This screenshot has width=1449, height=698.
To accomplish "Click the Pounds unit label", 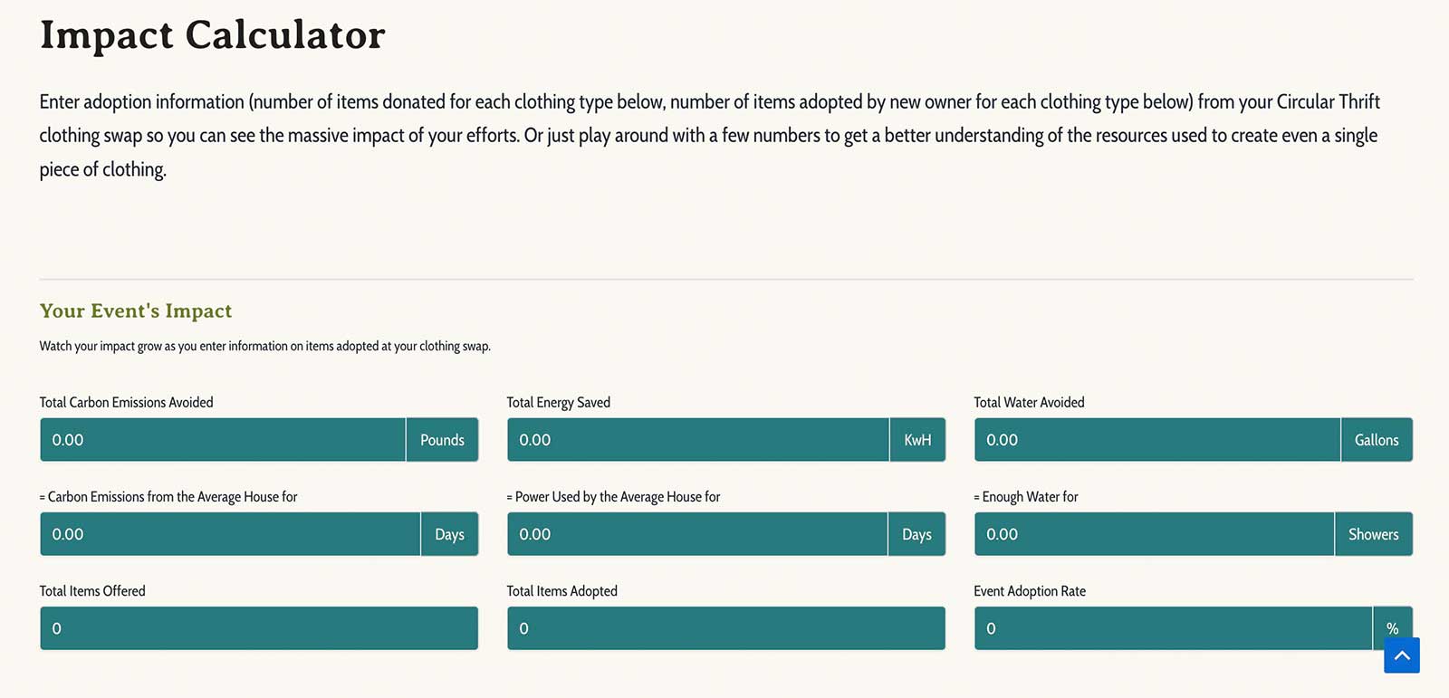I will [442, 440].
